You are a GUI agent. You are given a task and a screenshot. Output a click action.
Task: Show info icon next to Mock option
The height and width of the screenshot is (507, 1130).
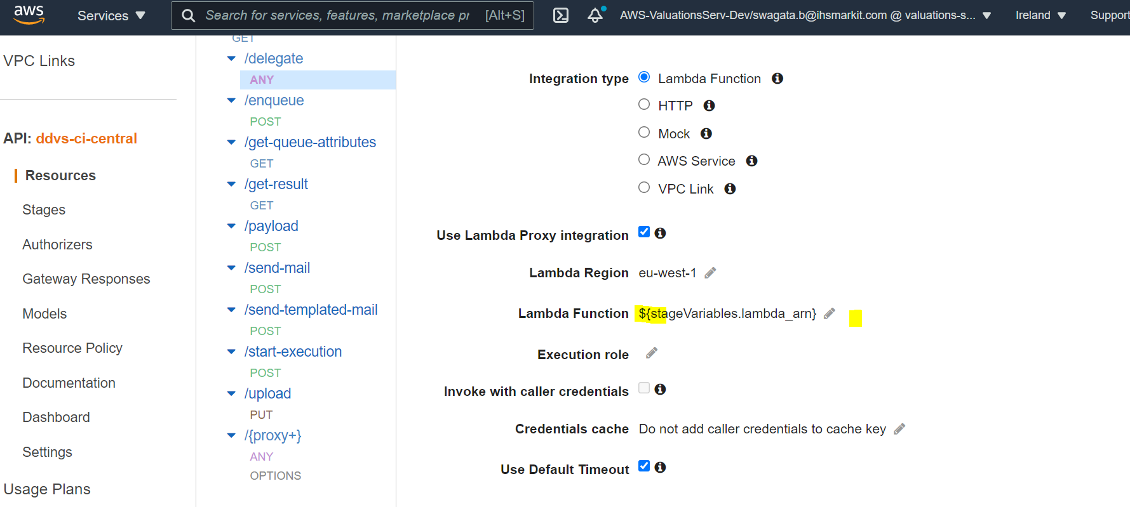coord(706,134)
